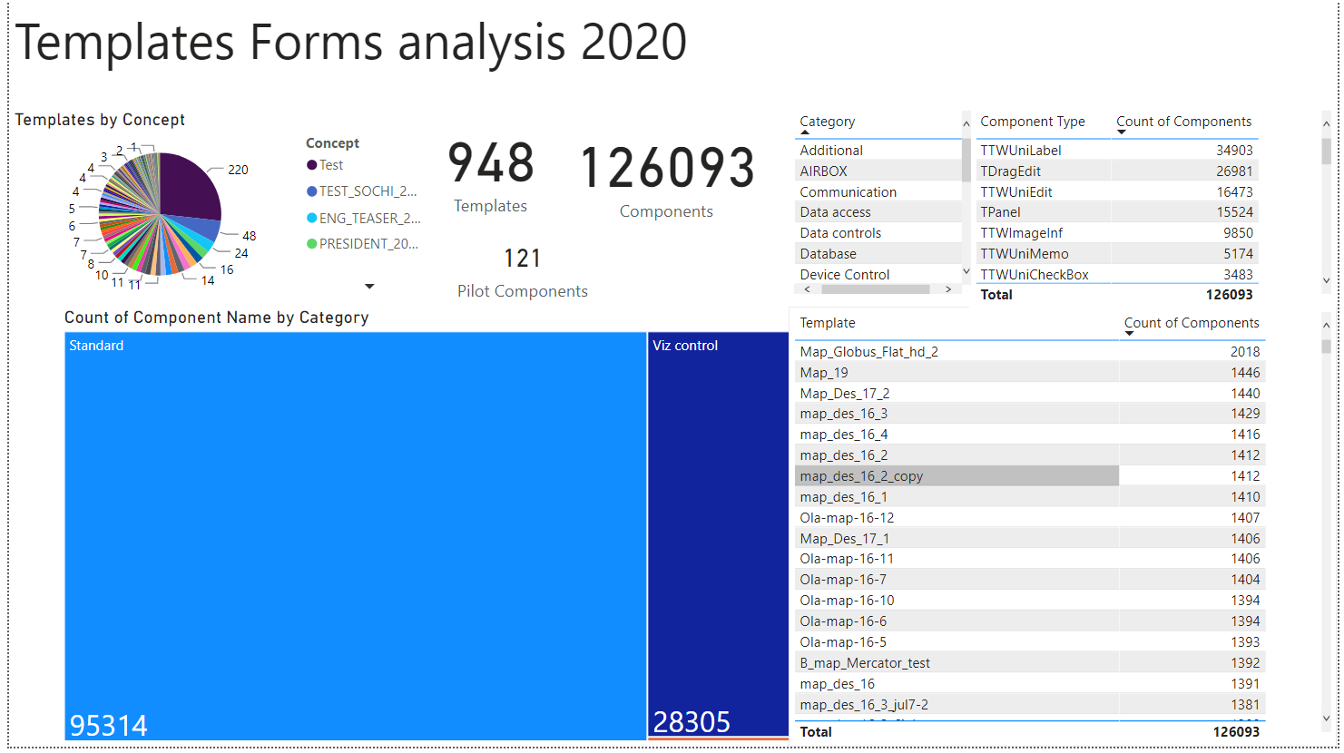Click the Template table count sort arrow

1129,334
